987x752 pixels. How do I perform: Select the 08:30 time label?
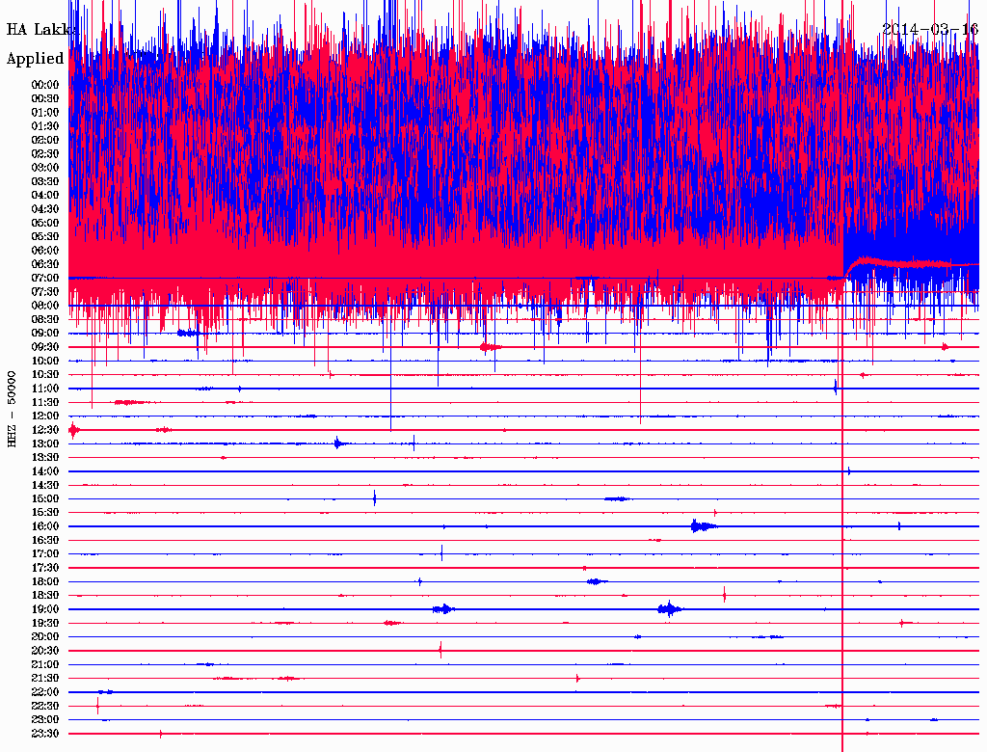[x=45, y=319]
